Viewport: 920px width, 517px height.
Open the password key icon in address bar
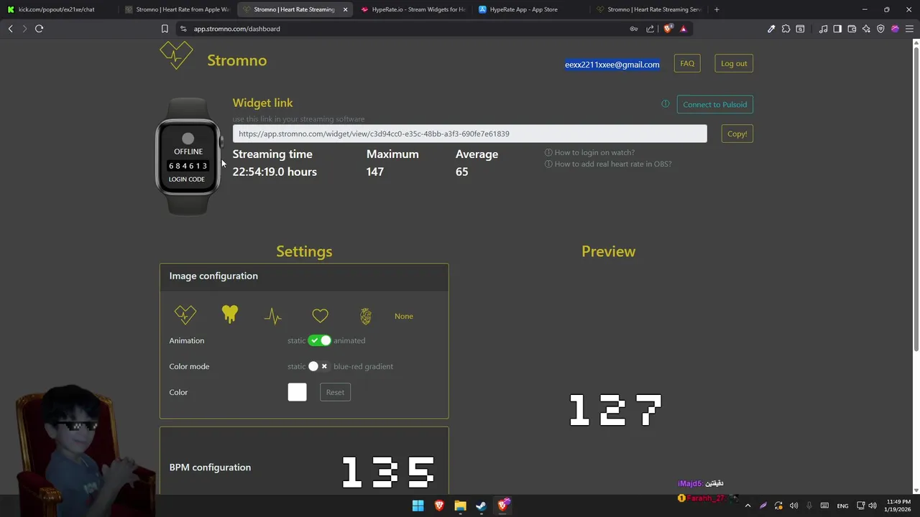tap(633, 29)
